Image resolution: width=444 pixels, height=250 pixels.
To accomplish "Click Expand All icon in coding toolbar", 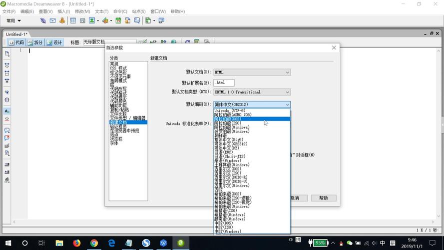I will pyautogui.click(x=7, y=81).
